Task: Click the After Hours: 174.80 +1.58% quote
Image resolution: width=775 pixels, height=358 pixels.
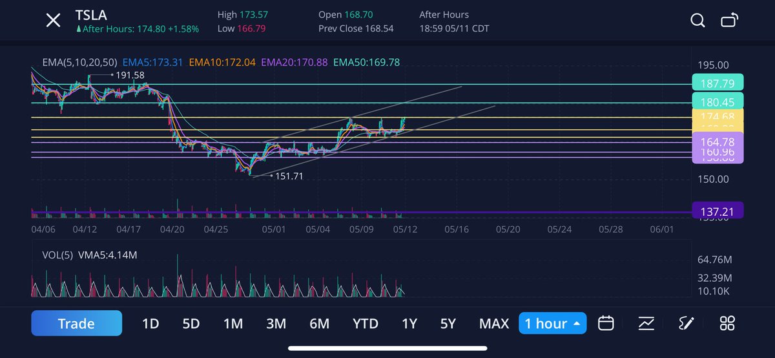Action: (138, 29)
